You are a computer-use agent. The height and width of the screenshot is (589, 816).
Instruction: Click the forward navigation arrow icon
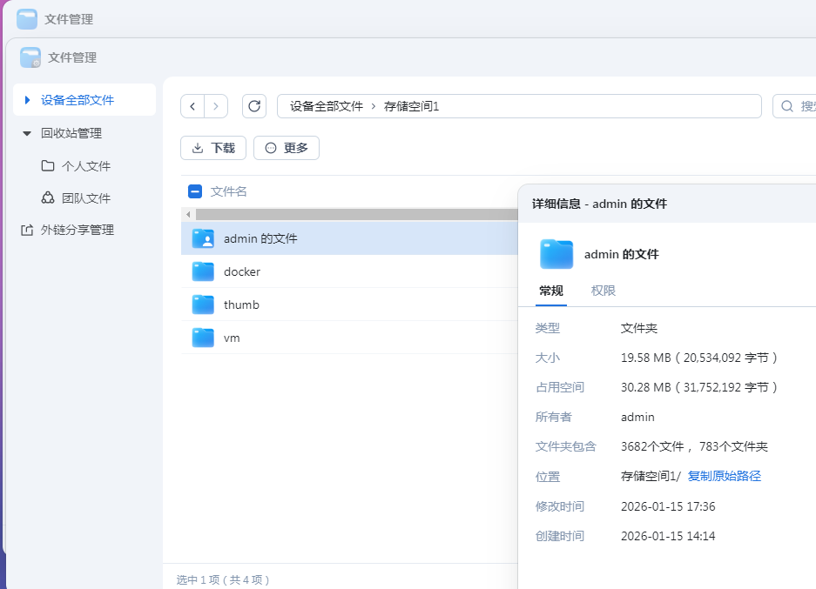click(x=215, y=105)
